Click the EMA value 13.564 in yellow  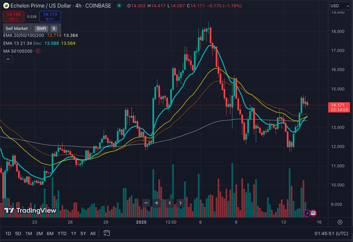[68, 43]
